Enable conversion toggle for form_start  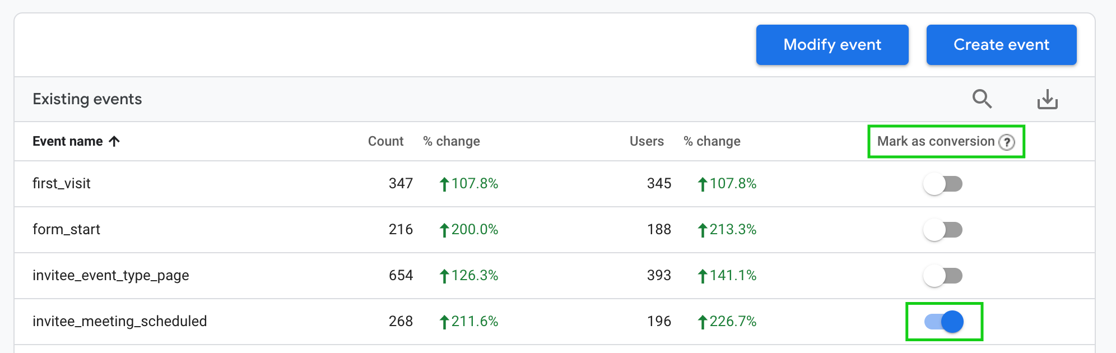[943, 230]
